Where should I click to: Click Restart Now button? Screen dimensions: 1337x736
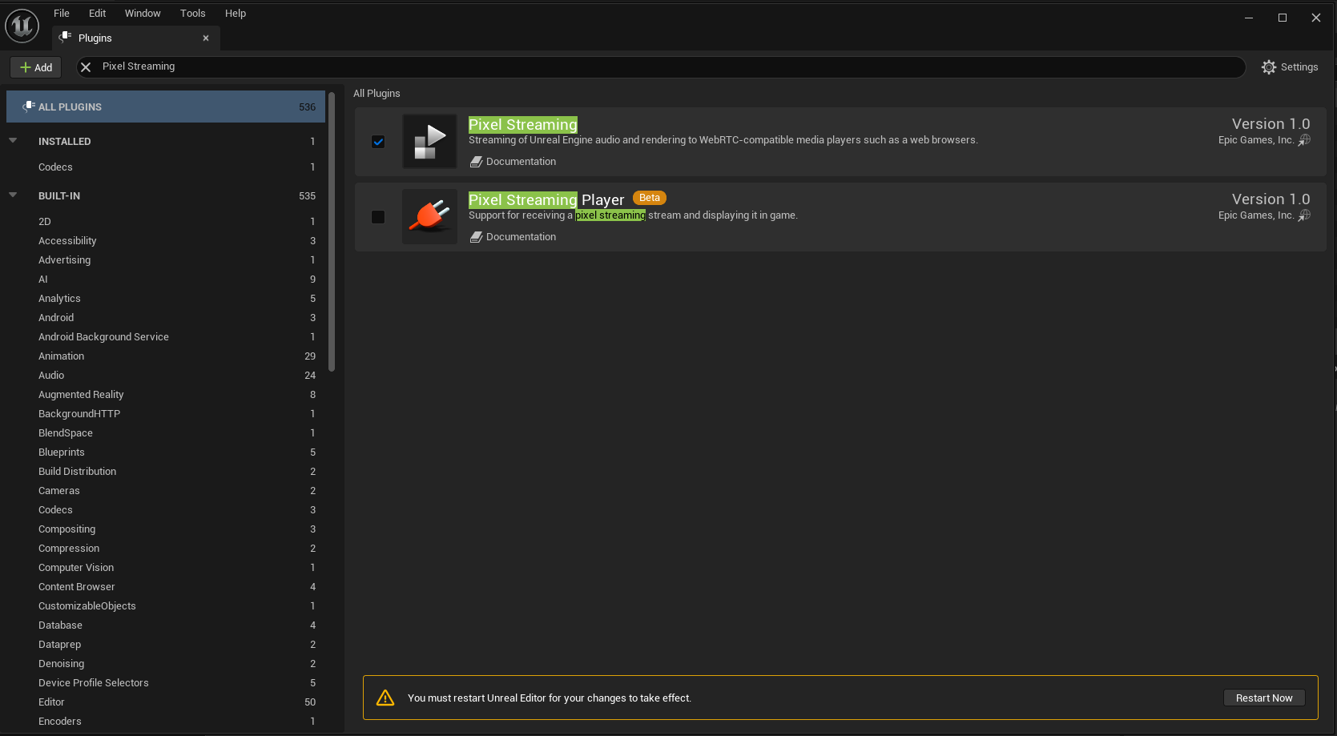(1264, 698)
